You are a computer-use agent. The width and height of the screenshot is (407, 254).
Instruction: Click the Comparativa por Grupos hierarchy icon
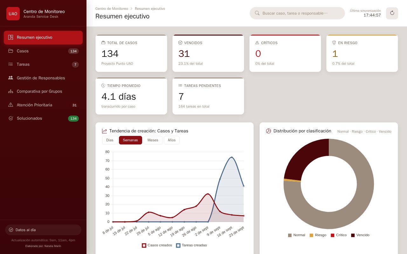click(10, 91)
